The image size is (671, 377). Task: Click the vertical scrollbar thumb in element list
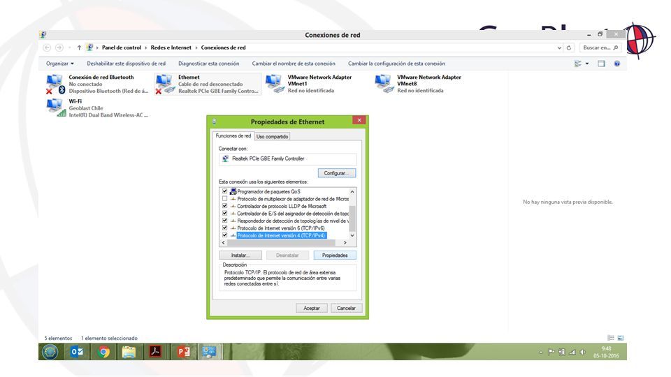click(x=352, y=218)
